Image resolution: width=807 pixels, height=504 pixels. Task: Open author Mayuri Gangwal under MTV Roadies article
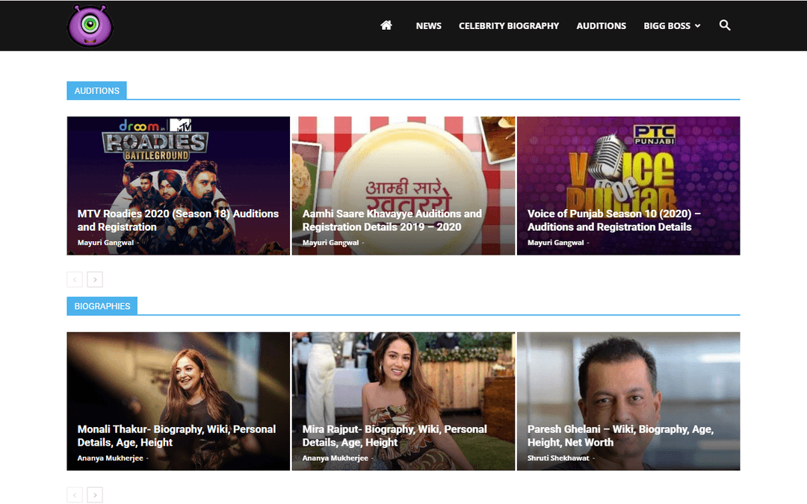point(105,243)
